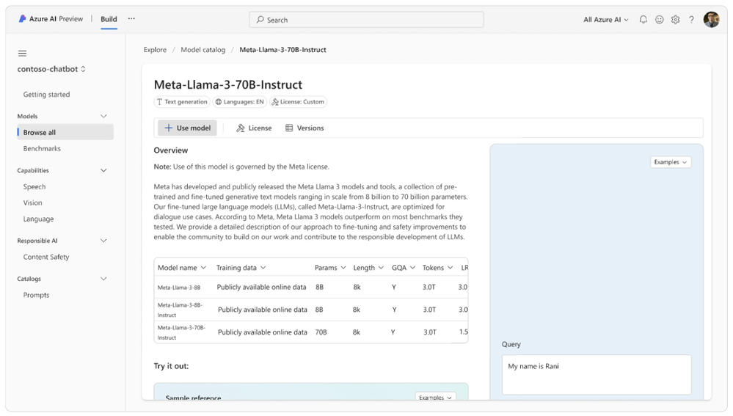Open the user profile avatar

coord(711,20)
